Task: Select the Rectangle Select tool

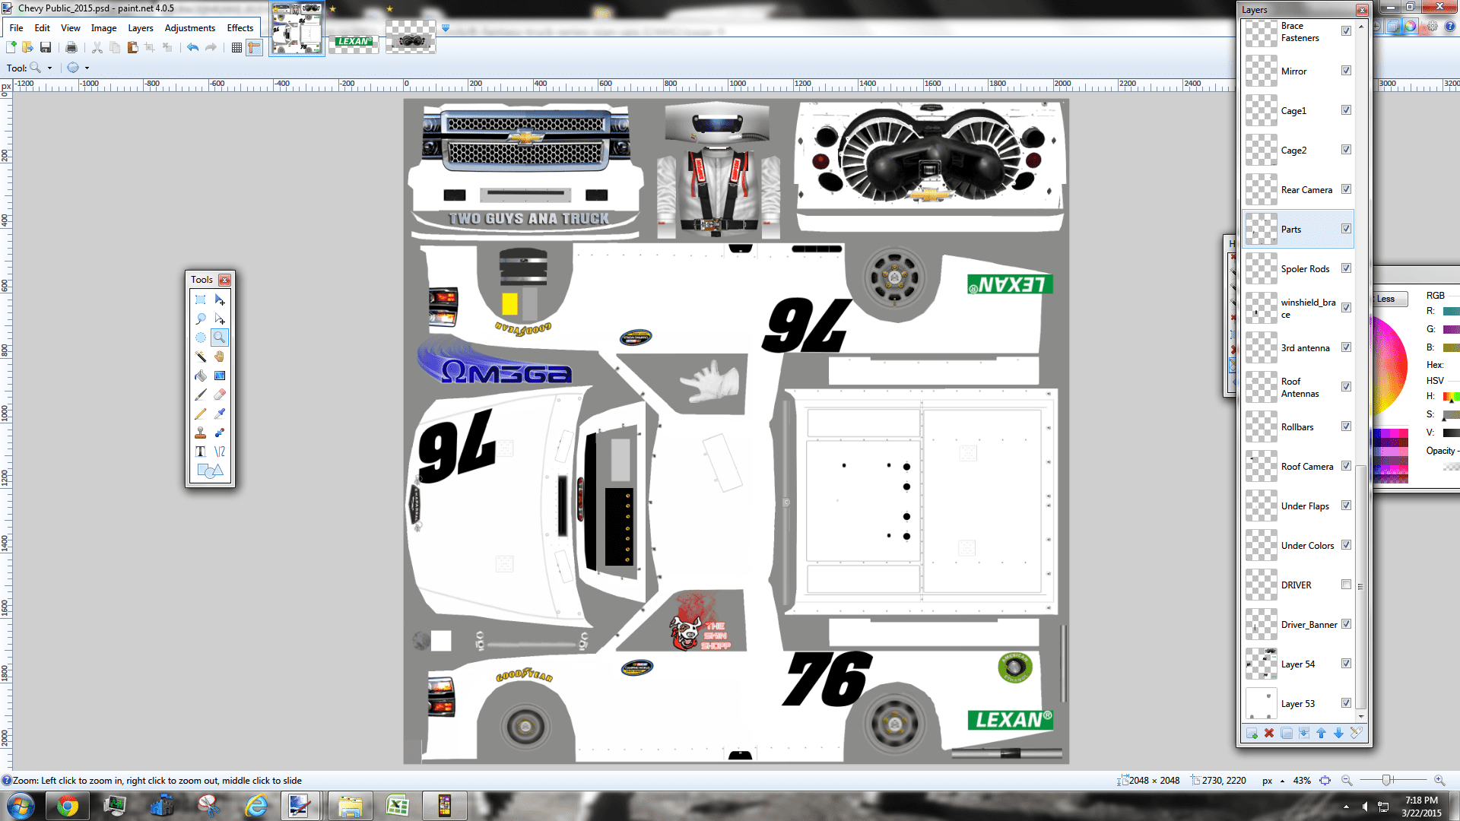Action: click(201, 300)
